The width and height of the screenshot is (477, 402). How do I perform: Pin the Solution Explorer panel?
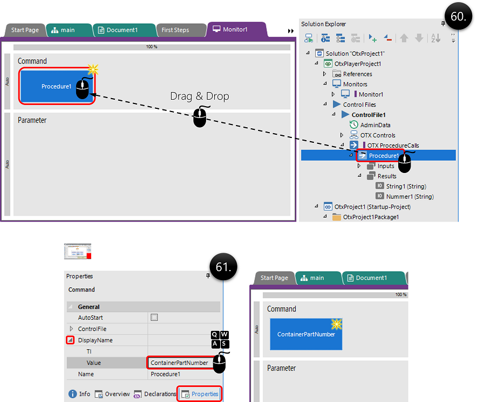click(x=443, y=24)
